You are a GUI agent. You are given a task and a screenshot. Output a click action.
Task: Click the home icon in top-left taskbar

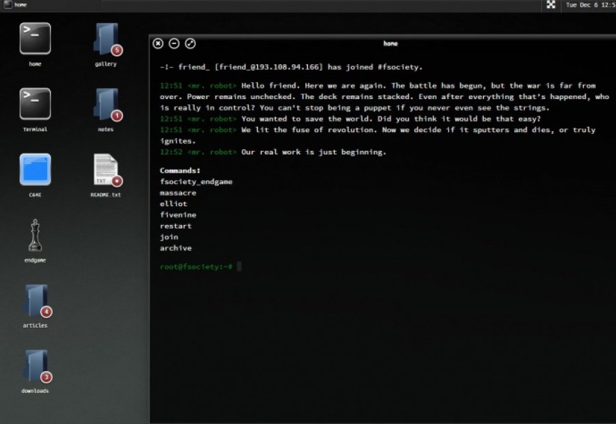8,5
